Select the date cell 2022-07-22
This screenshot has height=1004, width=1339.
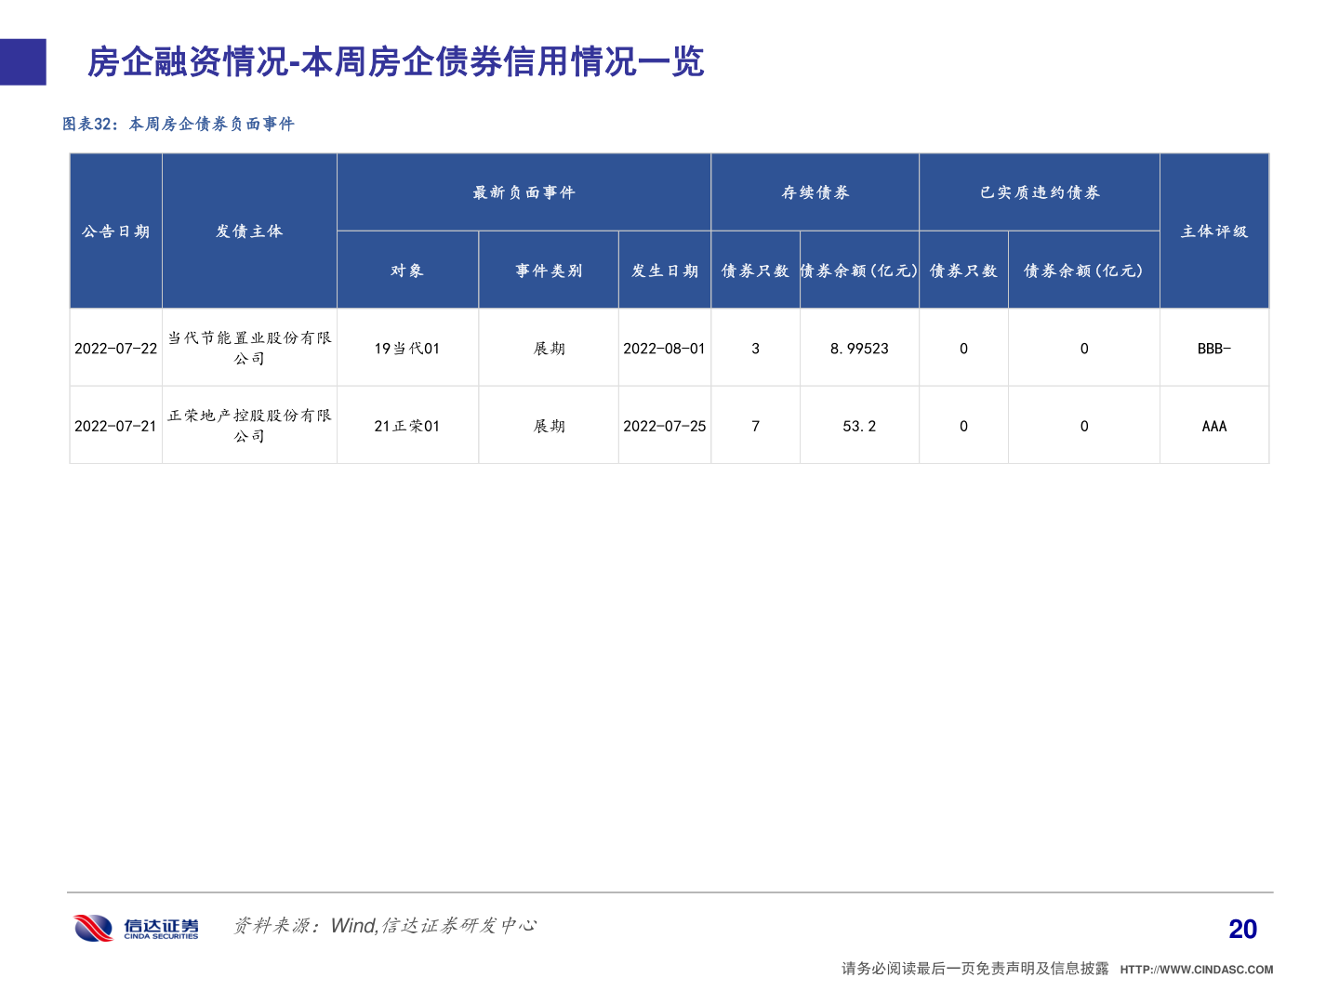point(115,347)
